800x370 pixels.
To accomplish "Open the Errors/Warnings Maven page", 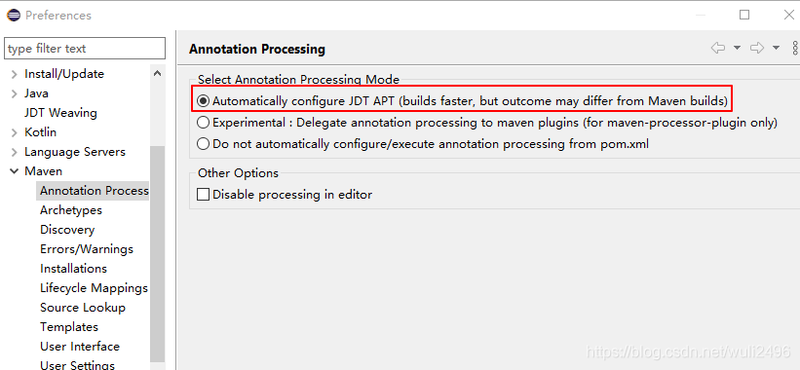I will 87,249.
